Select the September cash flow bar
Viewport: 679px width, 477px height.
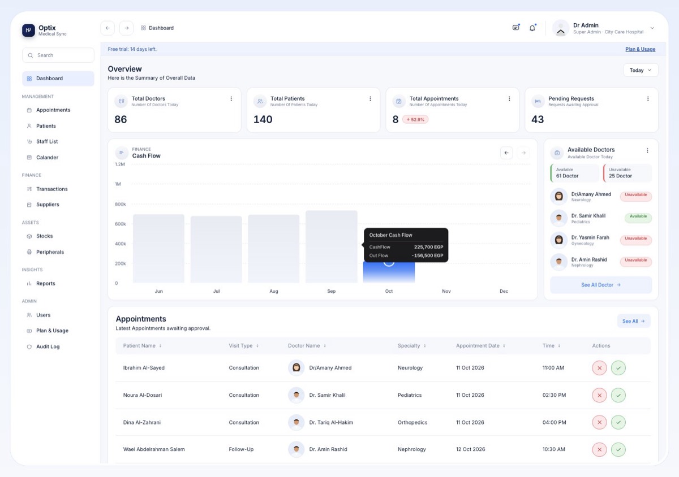(x=332, y=246)
